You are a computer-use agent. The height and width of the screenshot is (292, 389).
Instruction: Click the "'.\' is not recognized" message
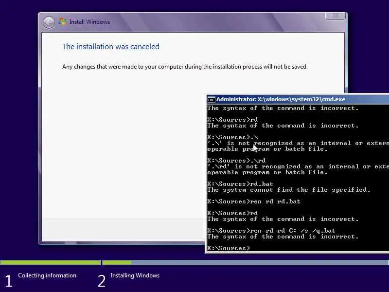click(x=298, y=146)
